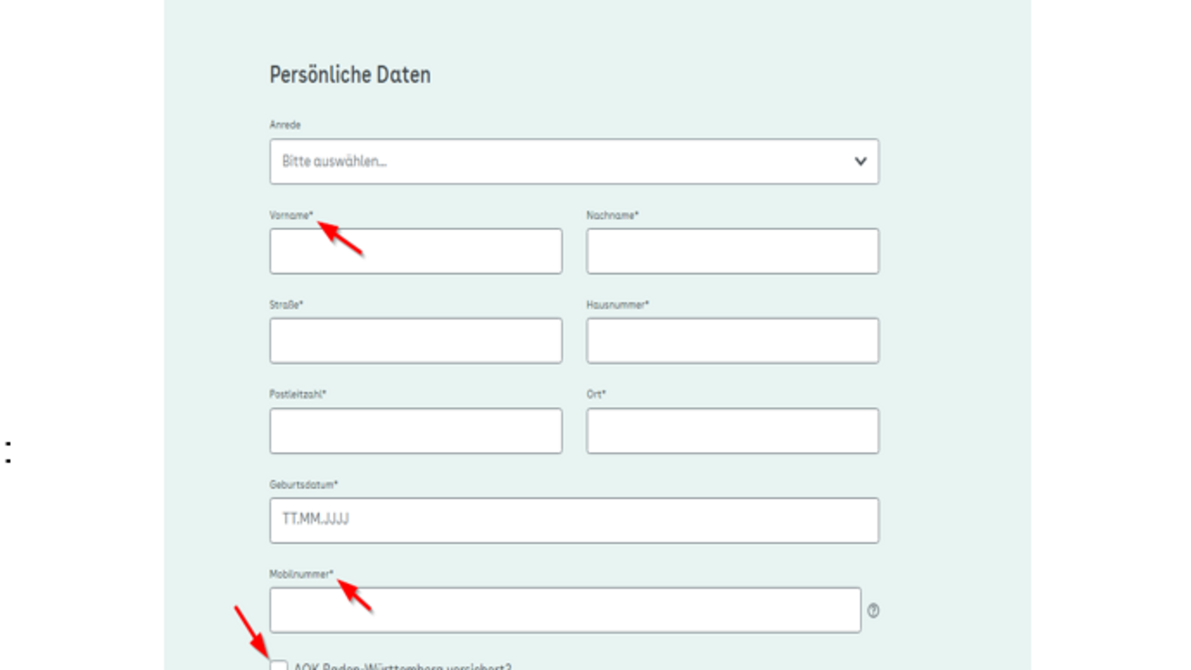This screenshot has height=670, width=1191.
Task: Click the "Anrede" label text
Action: coord(285,125)
